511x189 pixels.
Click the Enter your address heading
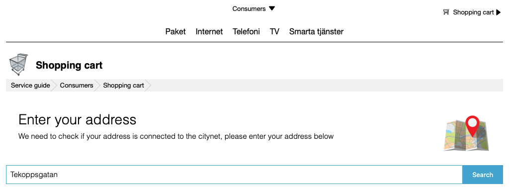coord(77,119)
